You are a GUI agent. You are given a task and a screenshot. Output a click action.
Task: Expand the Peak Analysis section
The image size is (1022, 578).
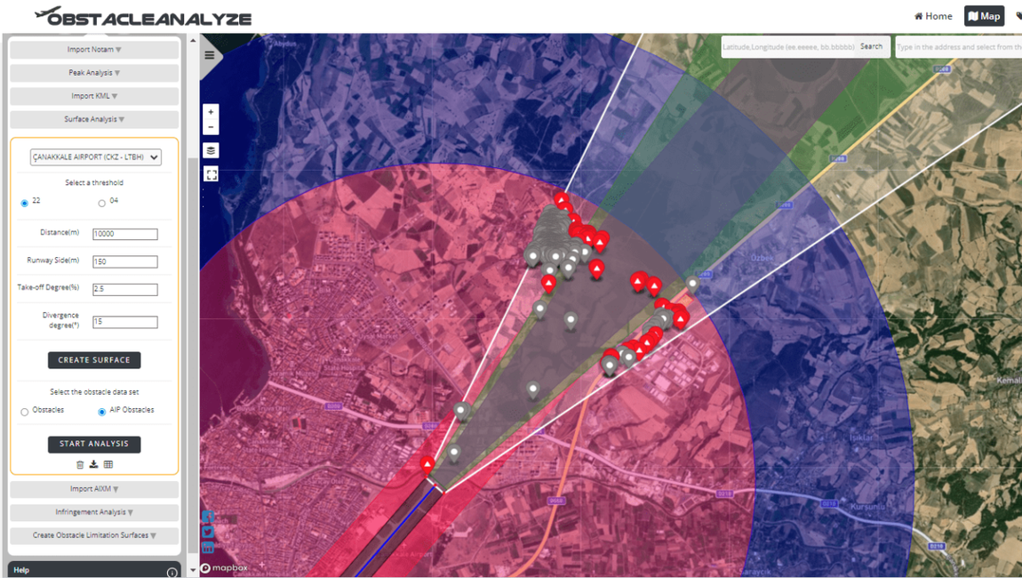tap(94, 73)
